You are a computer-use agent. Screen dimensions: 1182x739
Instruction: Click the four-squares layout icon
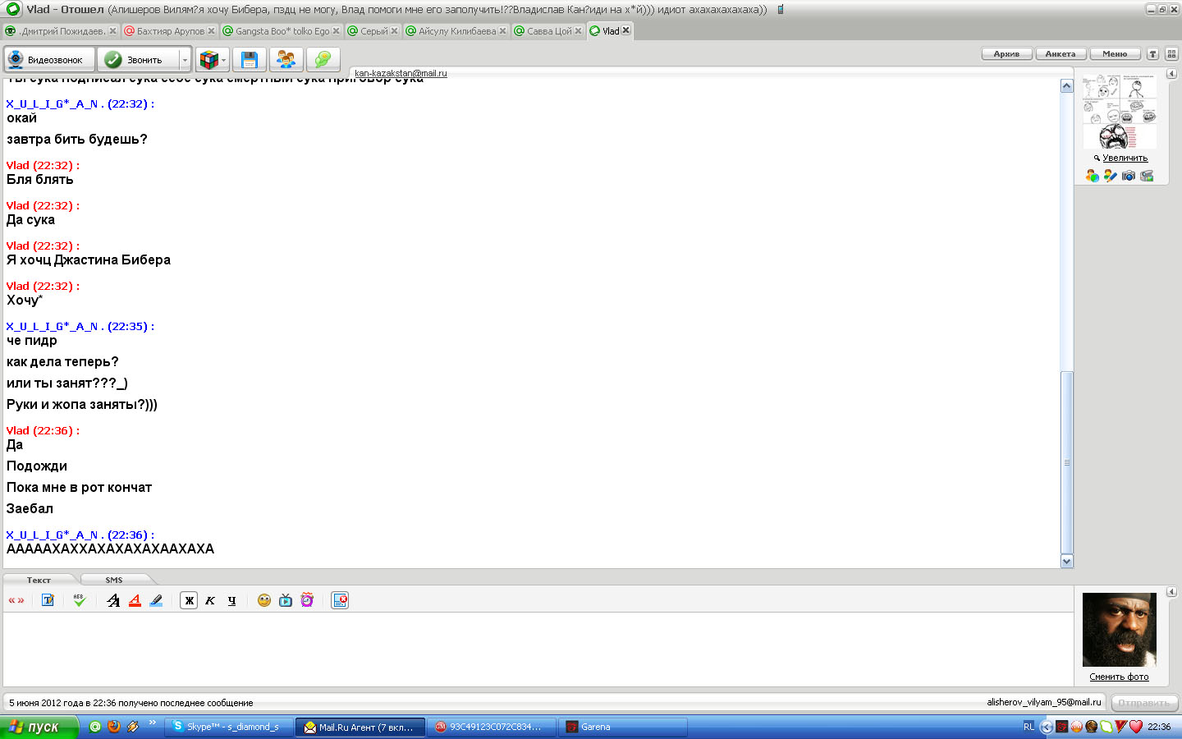[x=1171, y=53]
